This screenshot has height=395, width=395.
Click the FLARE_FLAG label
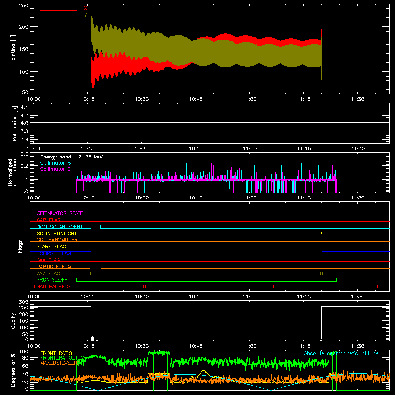(51, 246)
